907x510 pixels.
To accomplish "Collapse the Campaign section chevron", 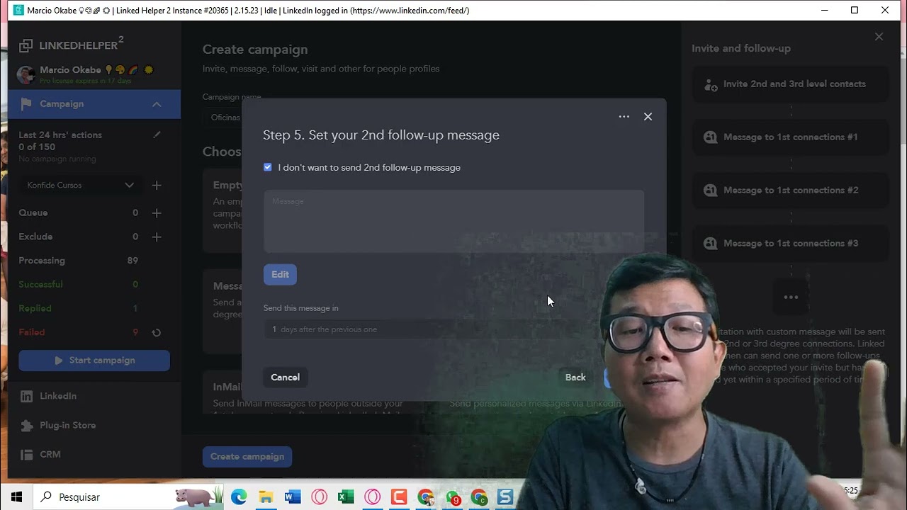I will (157, 104).
